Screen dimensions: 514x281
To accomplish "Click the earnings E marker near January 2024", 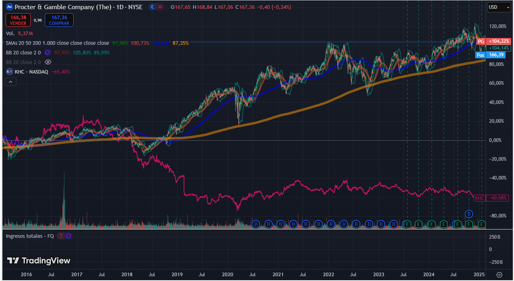I will [x=432, y=224].
